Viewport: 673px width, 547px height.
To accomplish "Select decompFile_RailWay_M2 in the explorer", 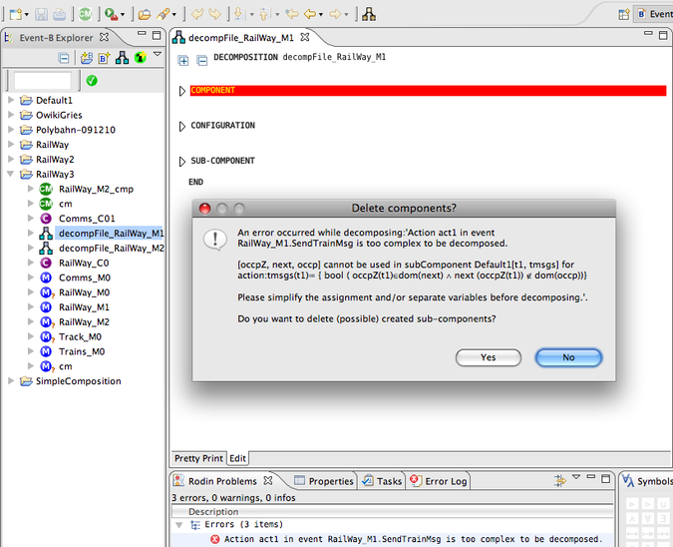I will [x=112, y=248].
